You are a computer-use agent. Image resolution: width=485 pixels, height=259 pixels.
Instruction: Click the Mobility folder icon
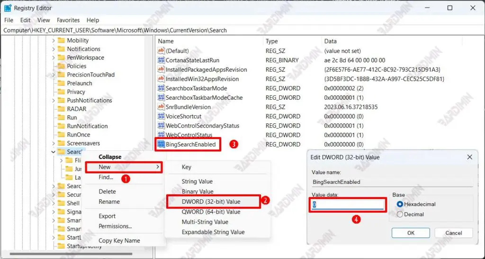click(61, 41)
